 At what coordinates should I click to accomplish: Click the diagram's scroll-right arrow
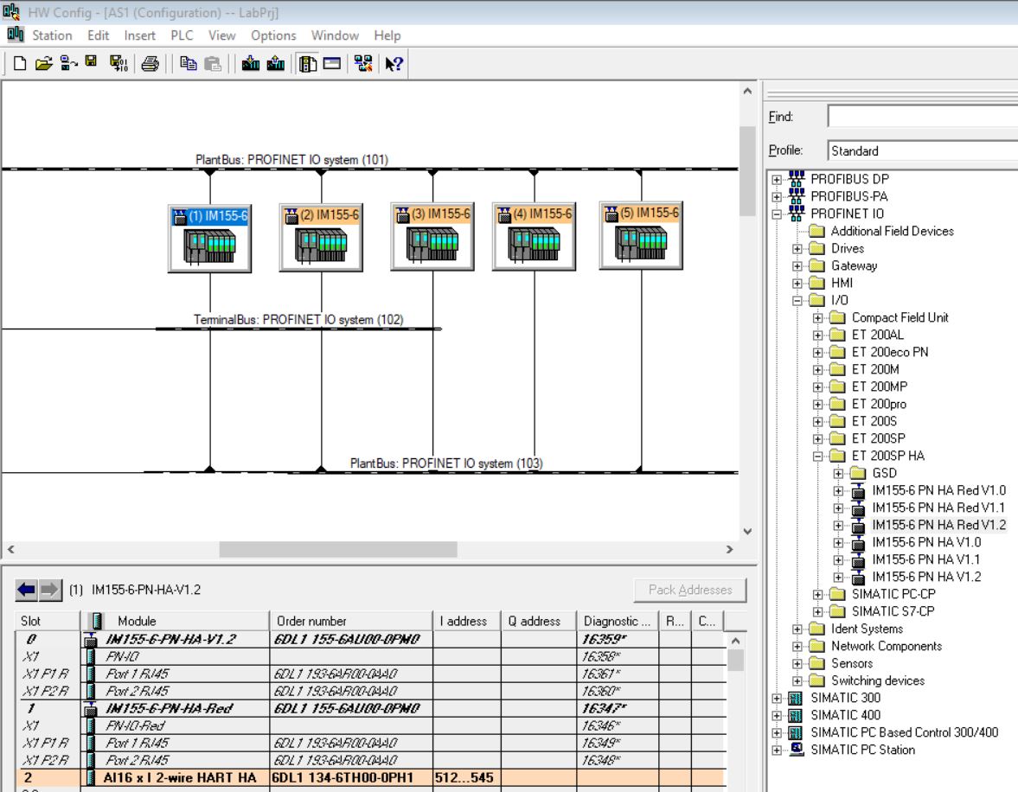[730, 549]
